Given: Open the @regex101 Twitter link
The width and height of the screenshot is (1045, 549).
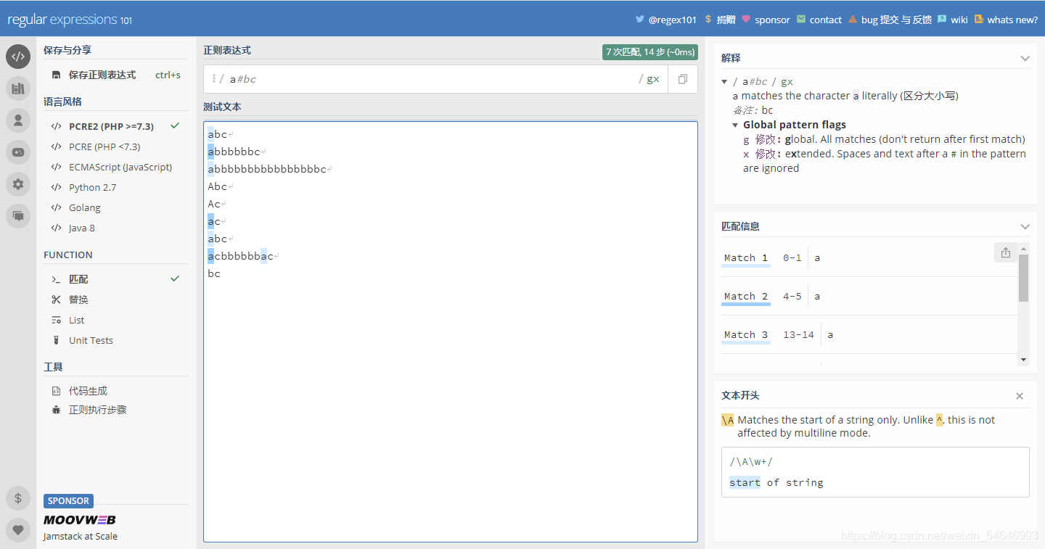Looking at the screenshot, I should pos(665,20).
